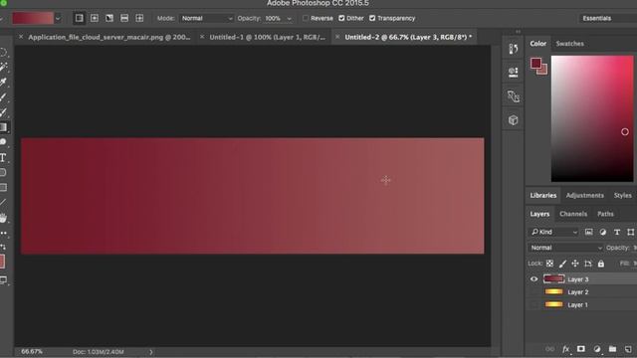Select the Type tool

click(3, 158)
